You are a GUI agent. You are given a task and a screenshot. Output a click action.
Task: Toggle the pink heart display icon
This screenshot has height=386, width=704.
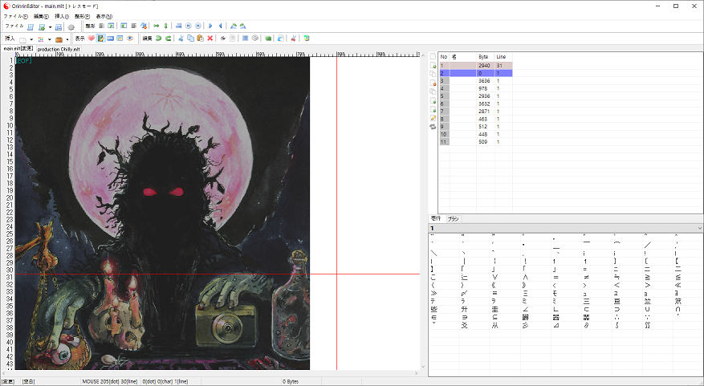[x=91, y=38]
